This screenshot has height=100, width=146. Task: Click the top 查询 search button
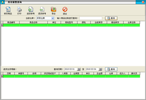pyautogui.click(x=111, y=18)
